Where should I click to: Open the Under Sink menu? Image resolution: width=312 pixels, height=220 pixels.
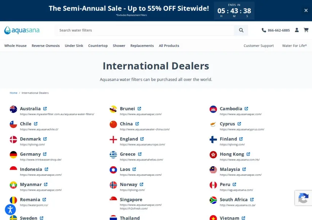74,46
